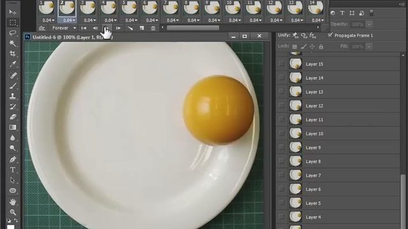This screenshot has width=408, height=229.
Task: Filter layers by shape icon
Action: 352,13
